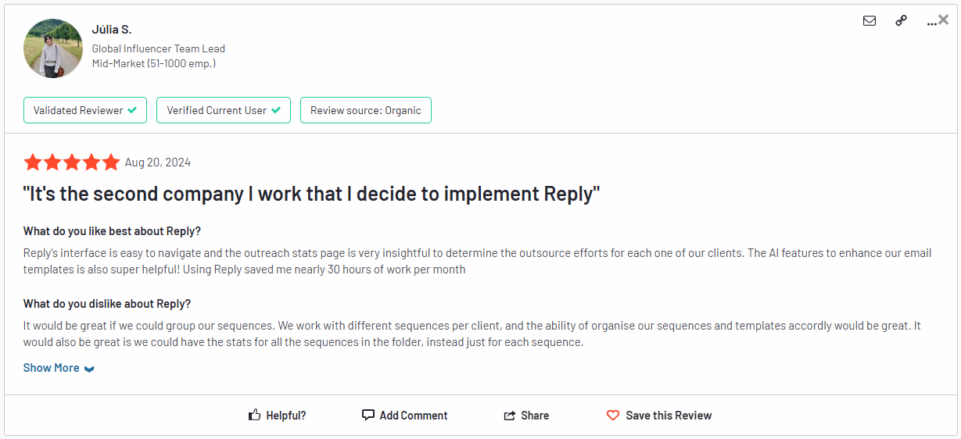Open Júlia S. profile photo
This screenshot has width=961, height=439.
tap(53, 48)
